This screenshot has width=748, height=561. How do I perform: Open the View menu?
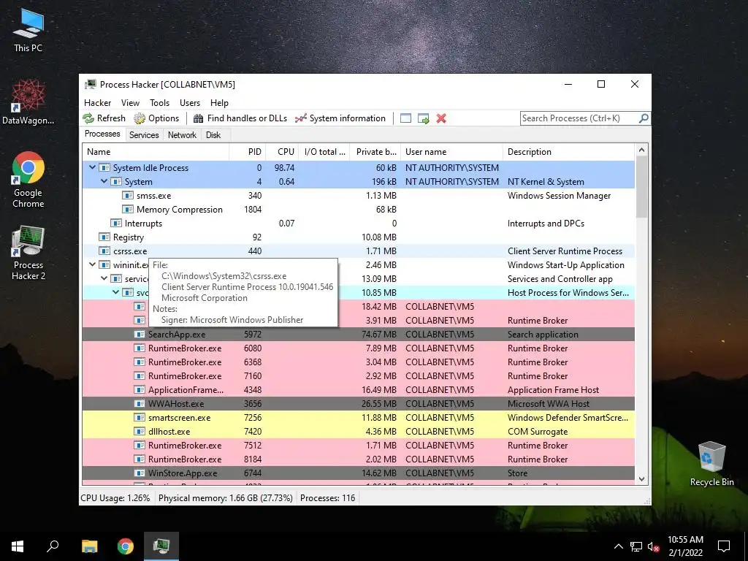coord(130,102)
